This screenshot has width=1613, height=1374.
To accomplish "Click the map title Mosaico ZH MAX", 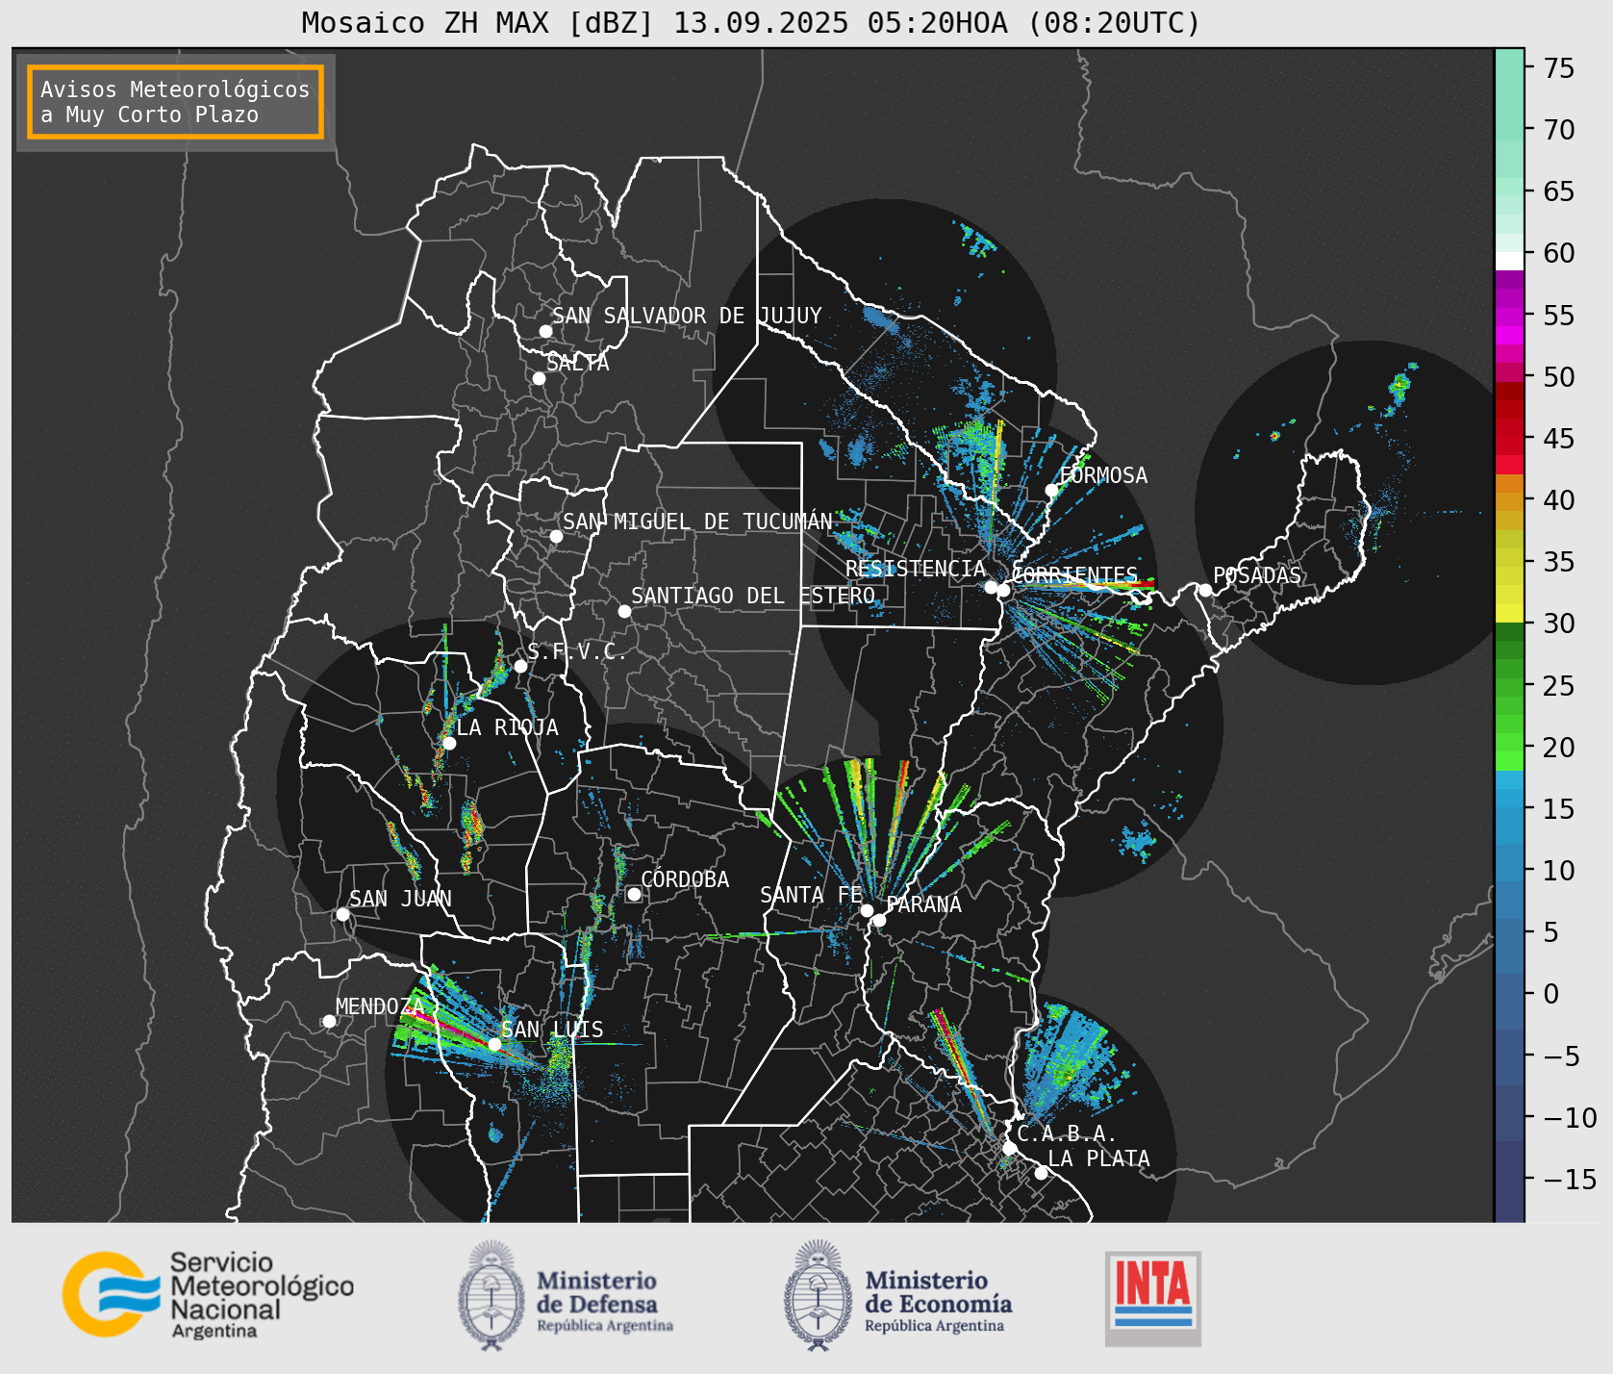I will (x=750, y=22).
